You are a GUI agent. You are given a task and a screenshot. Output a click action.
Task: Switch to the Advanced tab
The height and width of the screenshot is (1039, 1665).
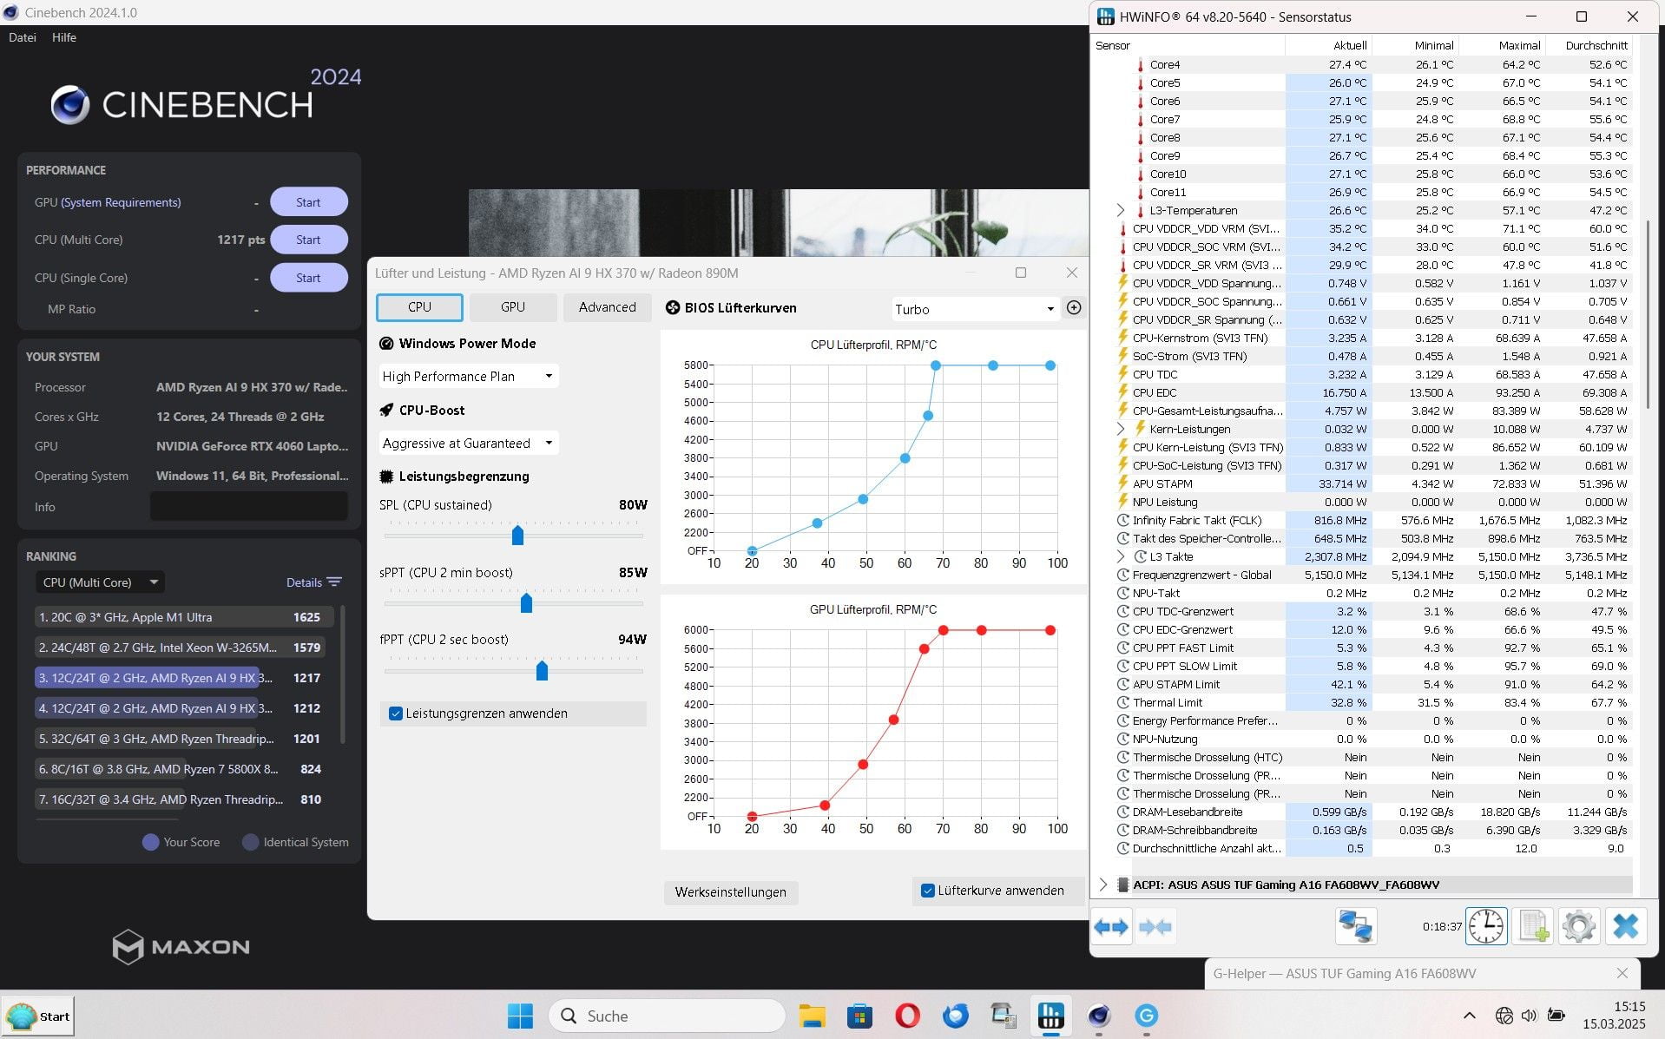click(607, 307)
